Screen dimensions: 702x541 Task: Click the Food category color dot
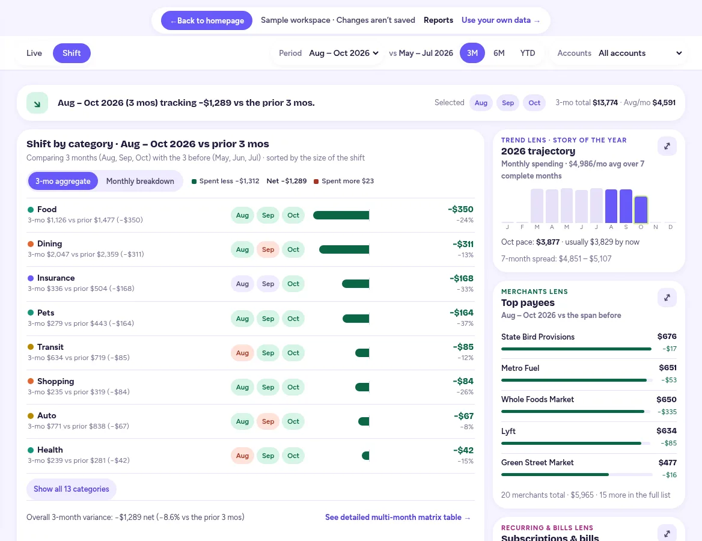coord(31,210)
